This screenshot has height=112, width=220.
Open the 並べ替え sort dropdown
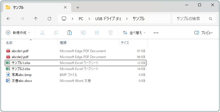134,33
